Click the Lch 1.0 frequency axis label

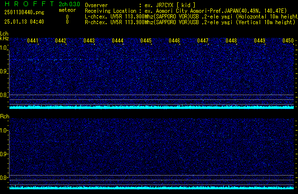tap(4, 48)
